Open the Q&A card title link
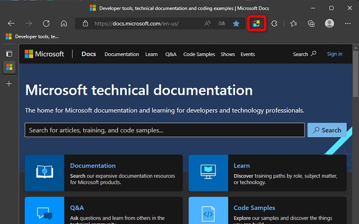The height and width of the screenshot is (224, 359). click(x=77, y=208)
